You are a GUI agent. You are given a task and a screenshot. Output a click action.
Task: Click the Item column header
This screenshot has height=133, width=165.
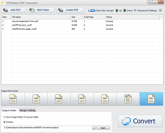click(x=6, y=17)
